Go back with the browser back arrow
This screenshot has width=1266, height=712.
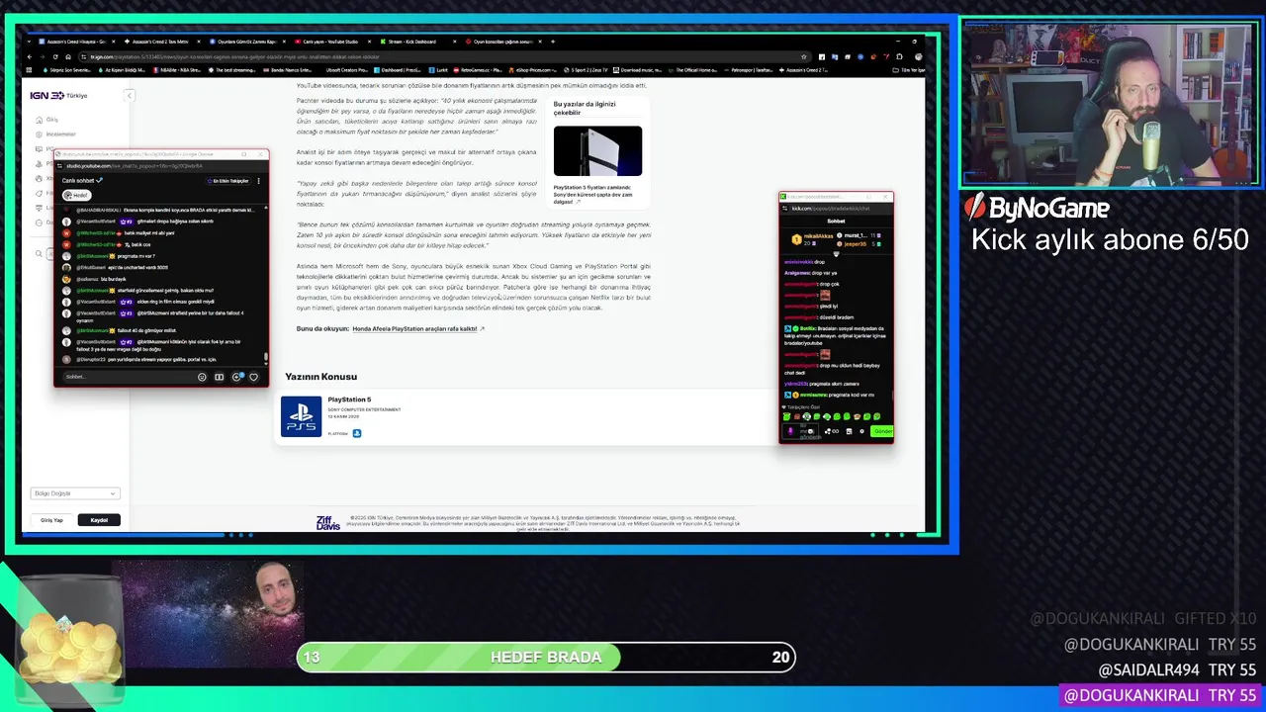pos(30,56)
